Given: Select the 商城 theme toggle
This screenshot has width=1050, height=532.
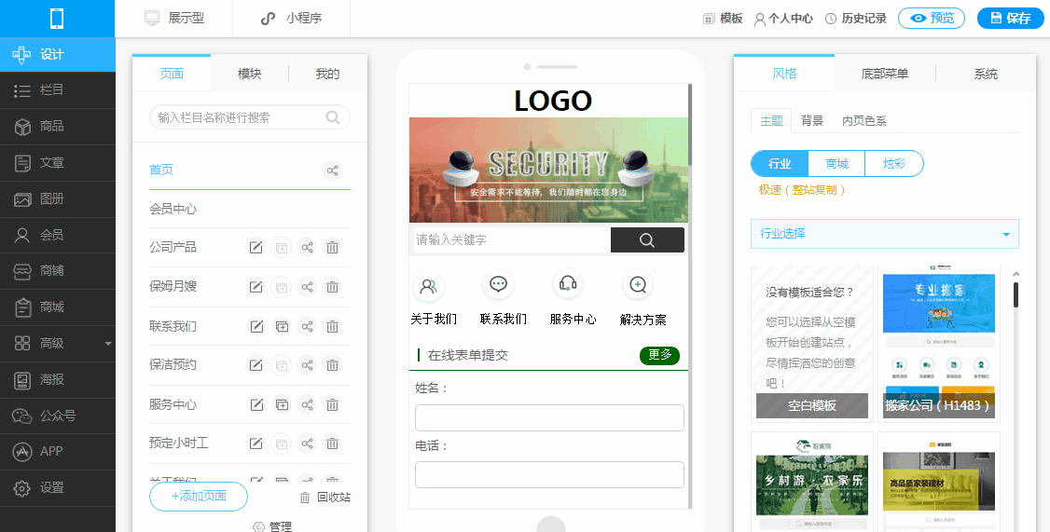Looking at the screenshot, I should click(x=836, y=163).
